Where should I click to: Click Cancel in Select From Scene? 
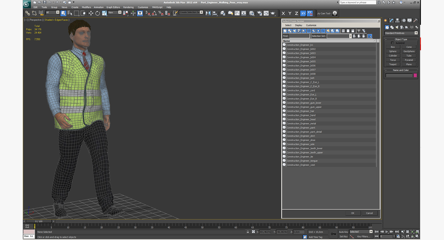point(369,213)
